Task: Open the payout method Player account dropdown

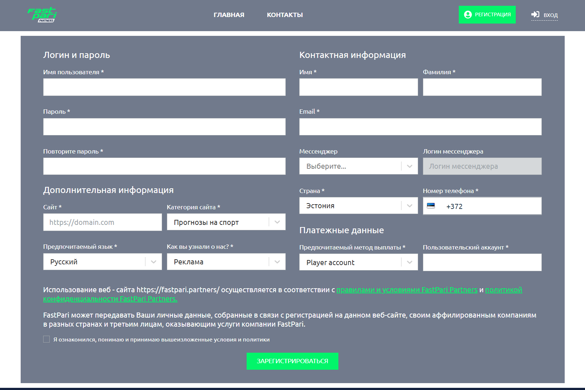Action: (x=358, y=263)
